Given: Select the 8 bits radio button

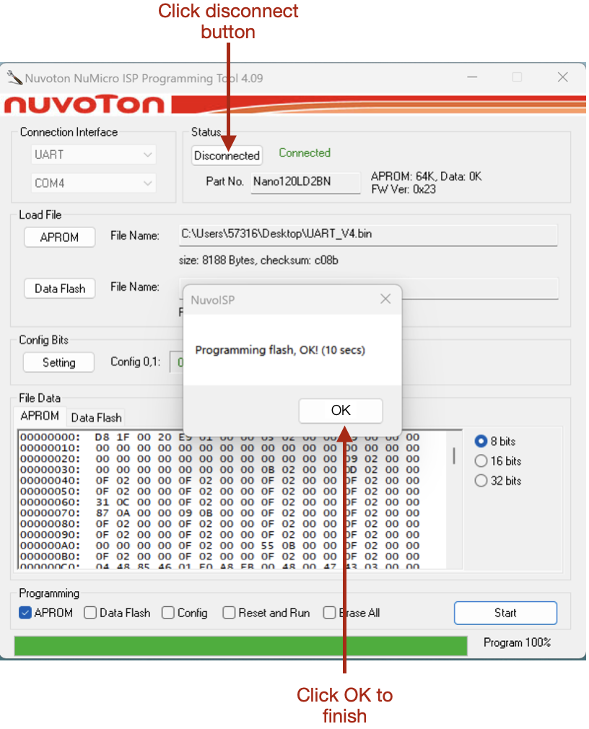Looking at the screenshot, I should (481, 441).
